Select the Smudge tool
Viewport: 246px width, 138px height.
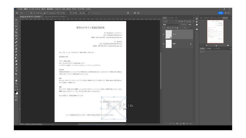point(16,61)
